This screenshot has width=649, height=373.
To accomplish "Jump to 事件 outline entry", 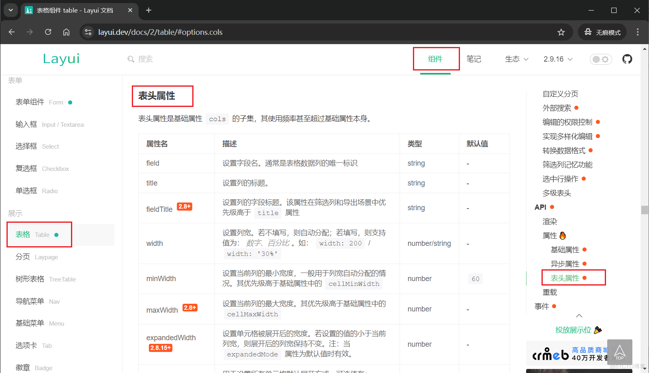I will click(x=542, y=307).
